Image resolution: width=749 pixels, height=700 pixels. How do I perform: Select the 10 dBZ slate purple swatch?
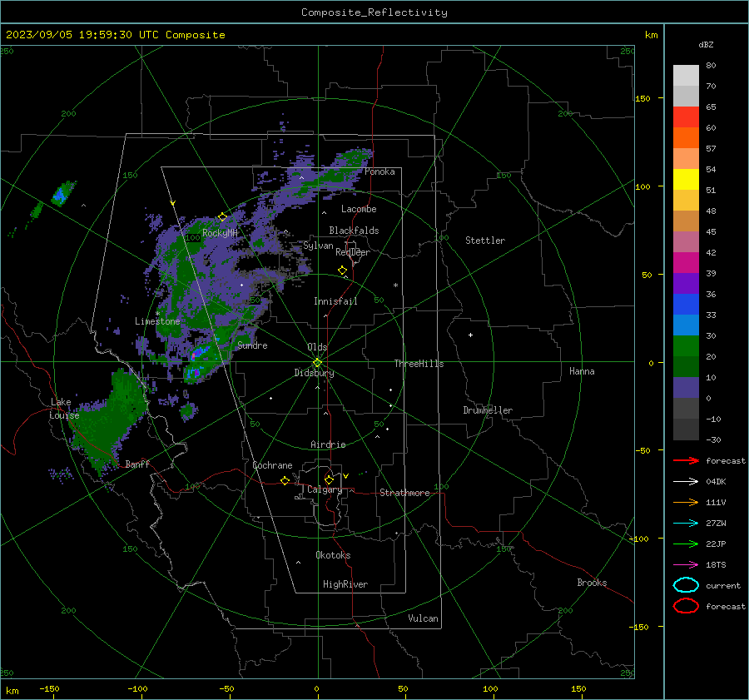point(686,388)
